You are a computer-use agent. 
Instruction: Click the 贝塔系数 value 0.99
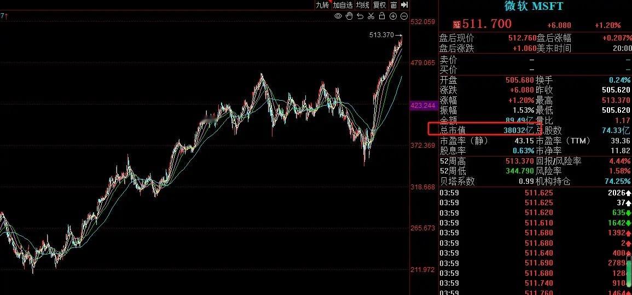[526, 181]
